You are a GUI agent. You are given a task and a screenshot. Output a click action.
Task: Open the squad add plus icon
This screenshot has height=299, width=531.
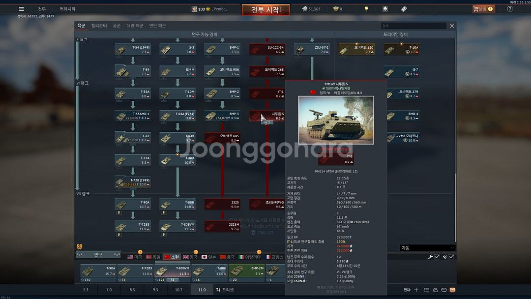tap(416, 290)
